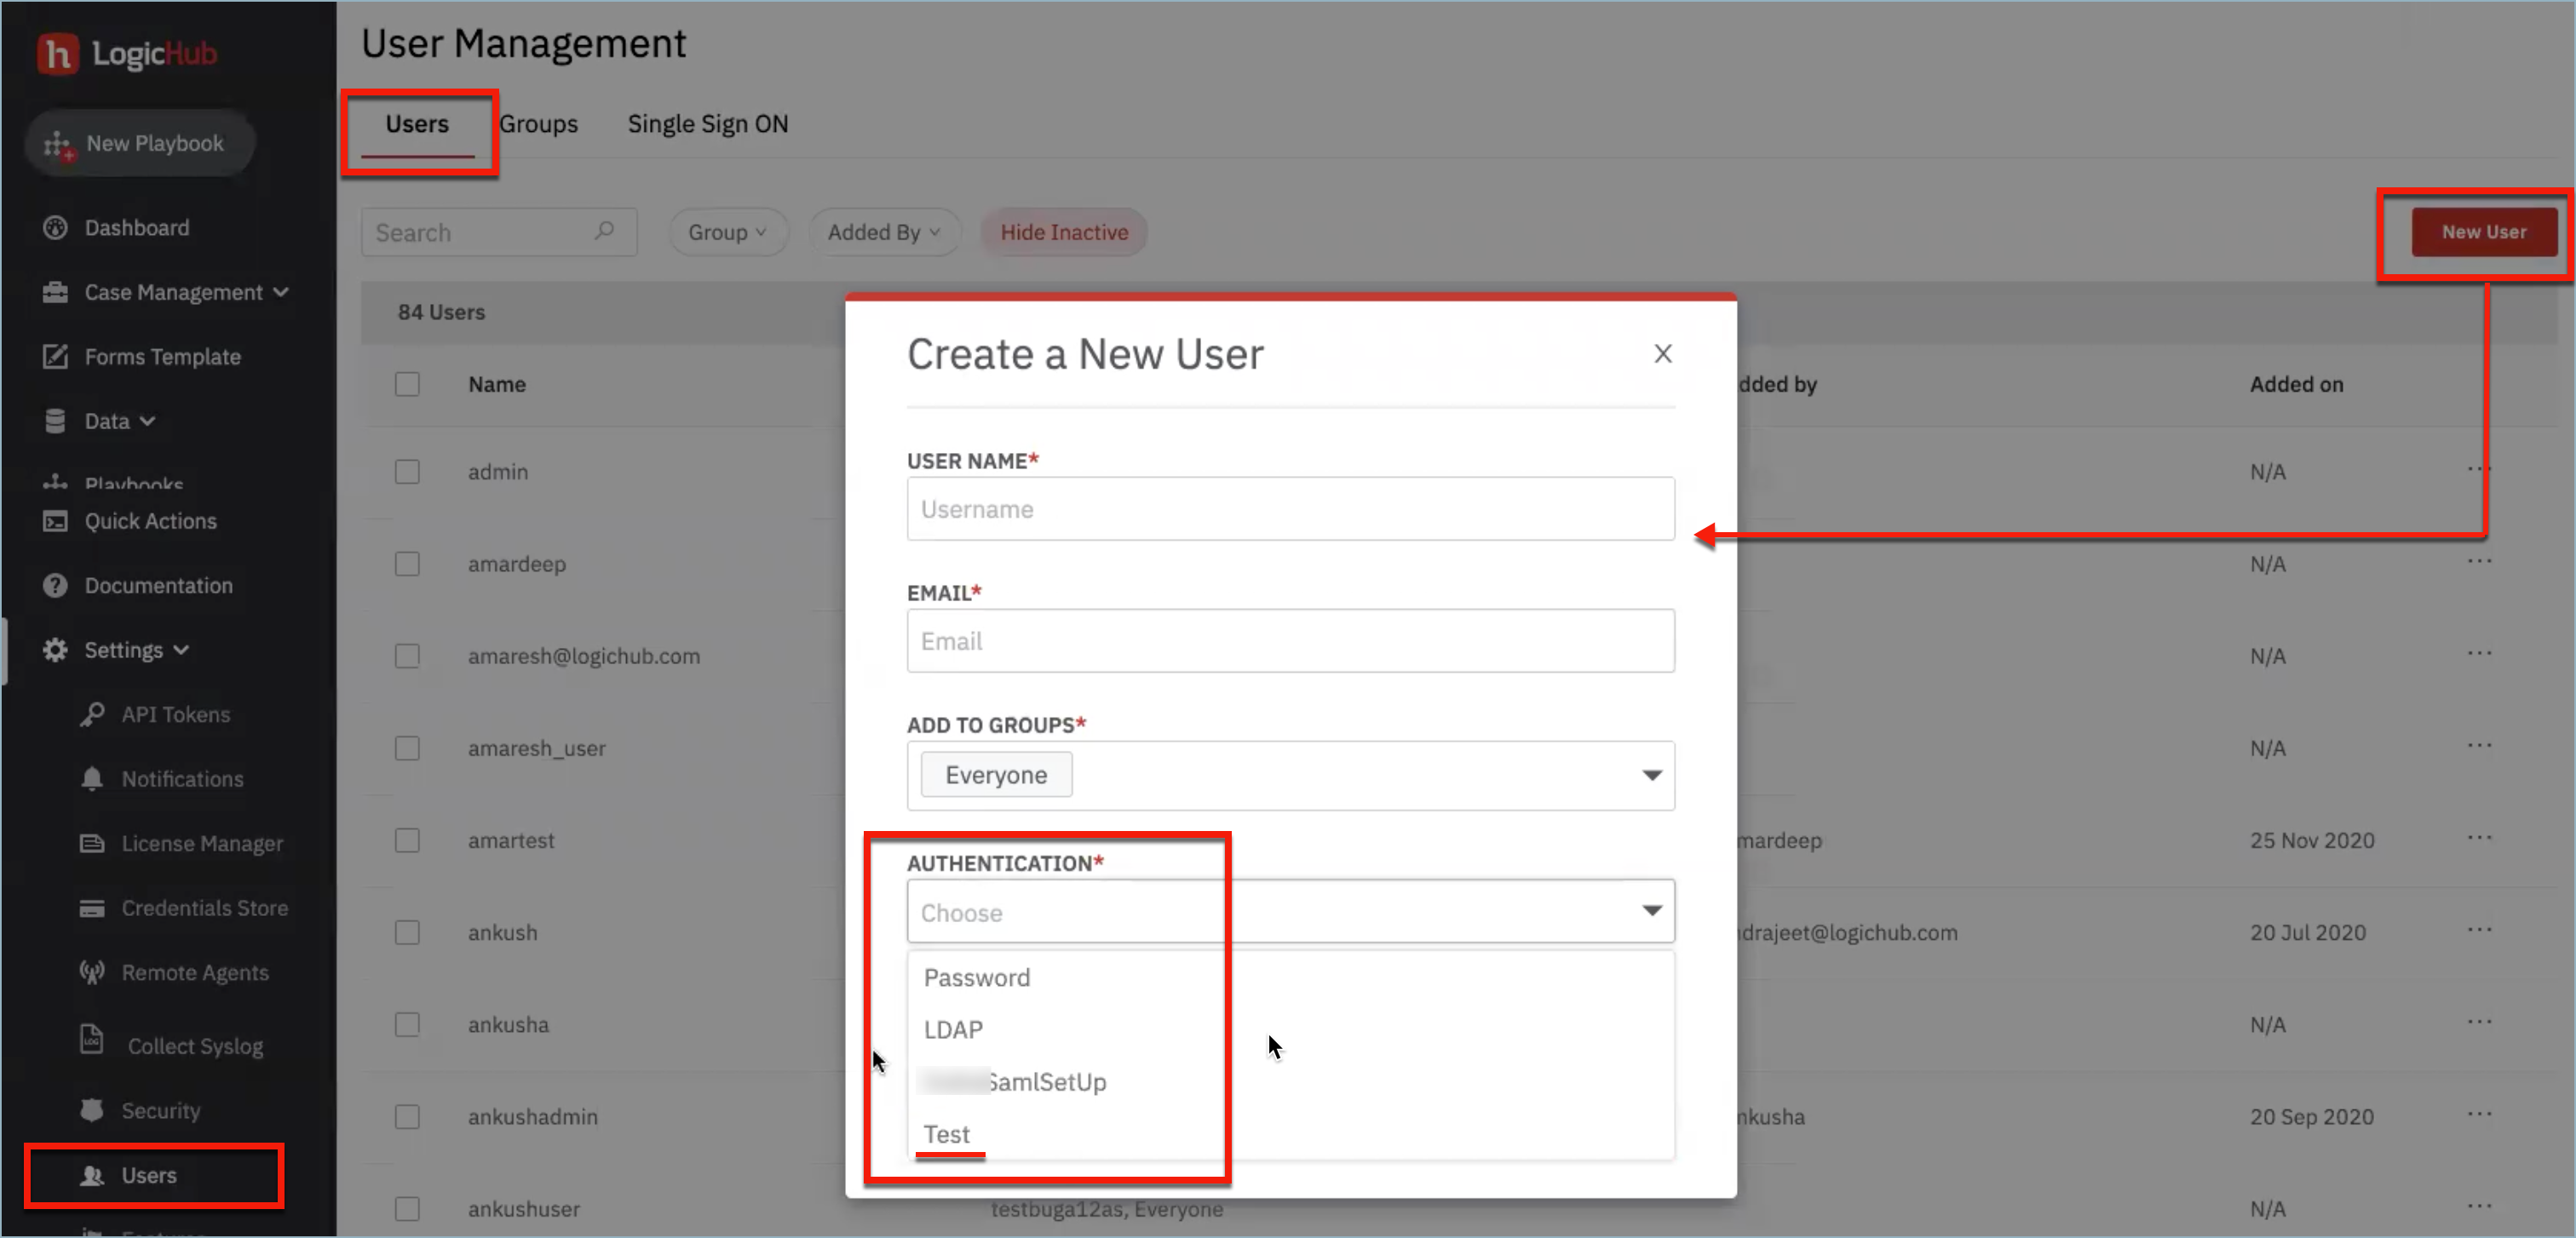Screen dimensions: 2576x1238
Task: Click the Data database icon
Action: (55, 421)
